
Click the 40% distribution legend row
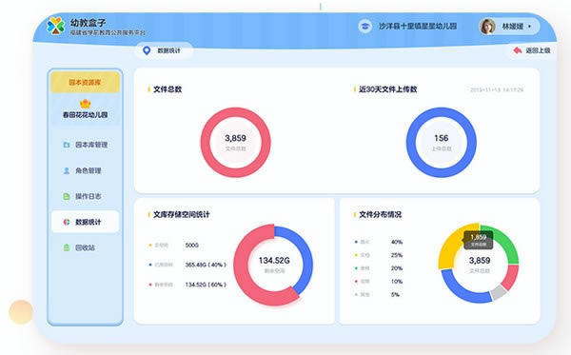pyautogui.click(x=379, y=242)
